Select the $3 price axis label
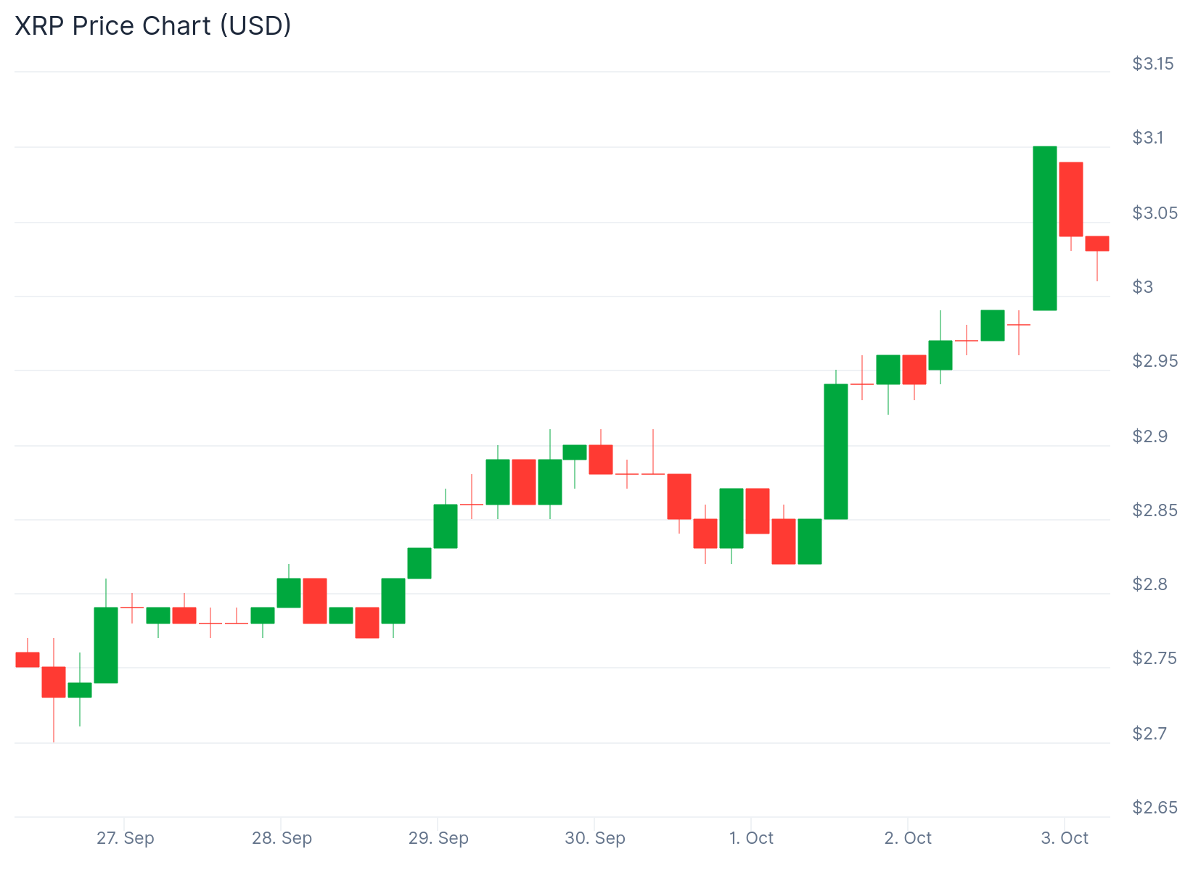The height and width of the screenshot is (870, 1193). tap(1142, 287)
